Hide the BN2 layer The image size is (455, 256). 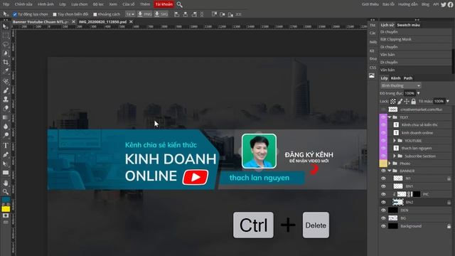click(x=383, y=202)
